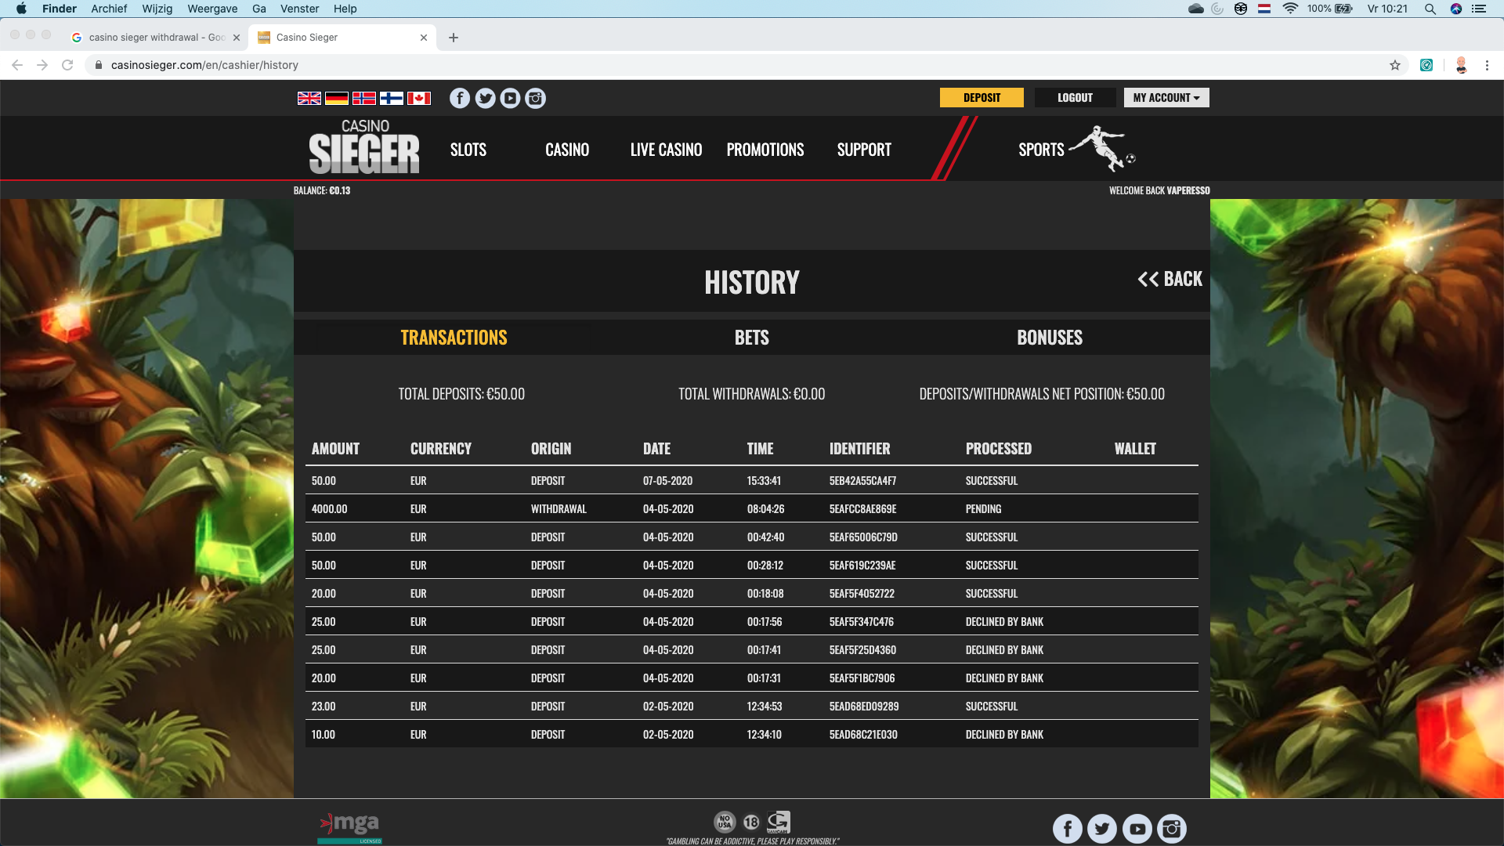Click the Processed column header
Viewport: 1504px width, 846px height.
pos(999,449)
